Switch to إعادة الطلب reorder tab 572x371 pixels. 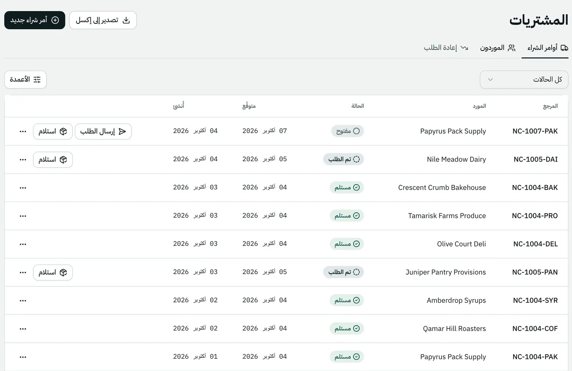(446, 48)
